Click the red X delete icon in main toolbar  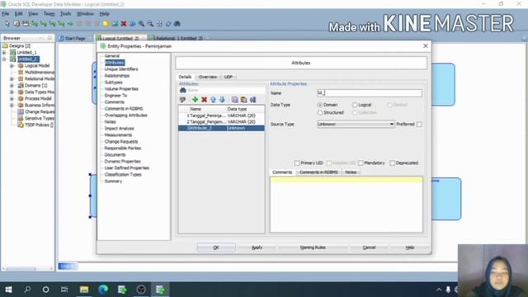click(124, 24)
